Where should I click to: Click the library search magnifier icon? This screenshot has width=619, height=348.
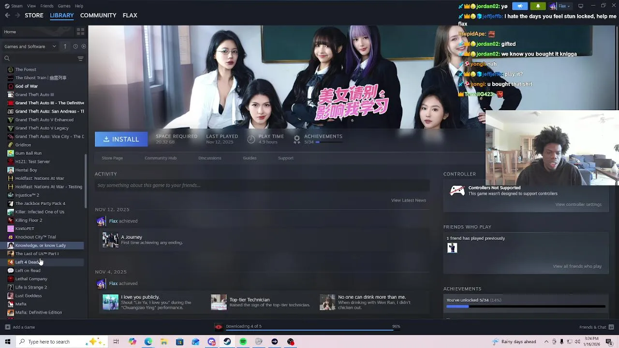(x=7, y=58)
